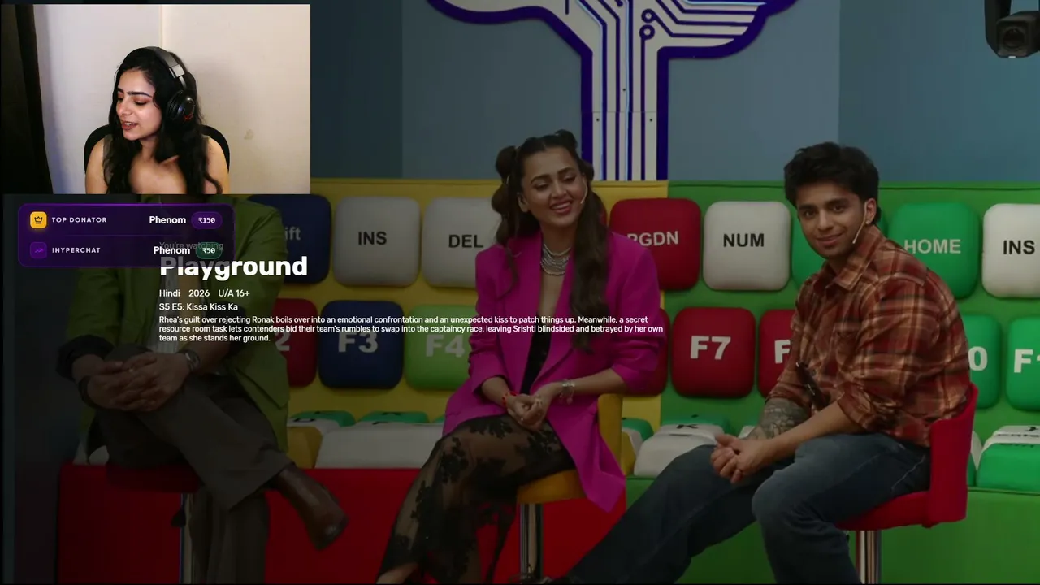Click the episode synopsis starting "Rhea's guilt"
This screenshot has height=585, width=1040.
coord(411,329)
